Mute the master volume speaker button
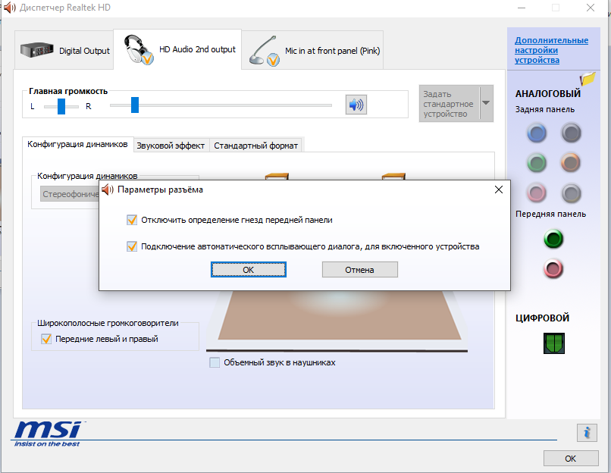Image resolution: width=611 pixels, height=473 pixels. tap(356, 105)
